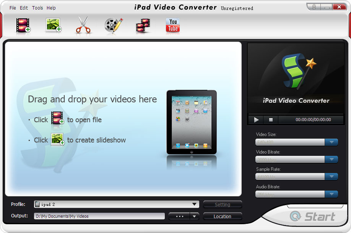Click the Merge film strip icon
Viewport: 351px width, 233px height.
[x=143, y=25]
